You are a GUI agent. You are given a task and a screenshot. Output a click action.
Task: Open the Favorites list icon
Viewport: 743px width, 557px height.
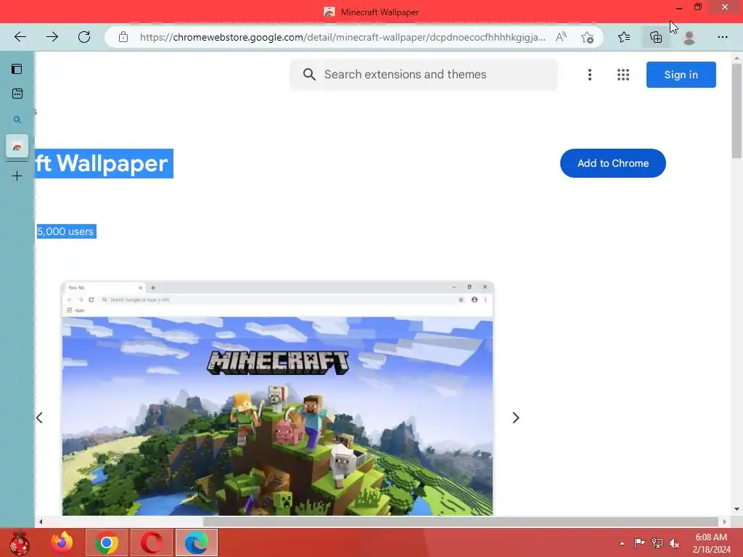(624, 37)
